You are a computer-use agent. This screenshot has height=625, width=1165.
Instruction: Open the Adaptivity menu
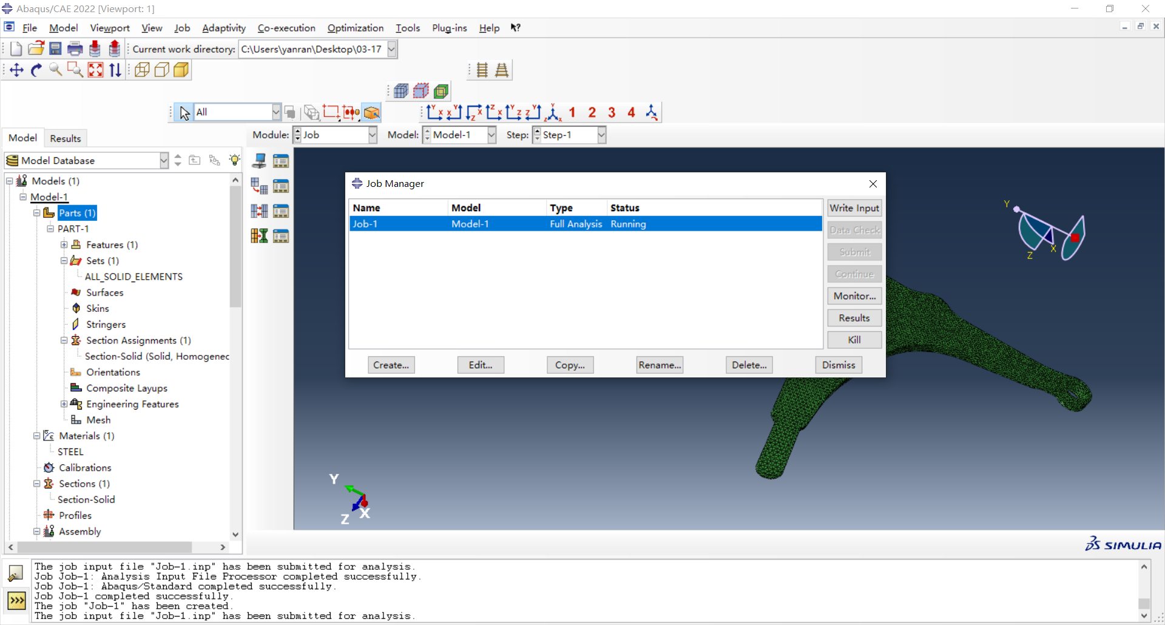[x=224, y=28]
